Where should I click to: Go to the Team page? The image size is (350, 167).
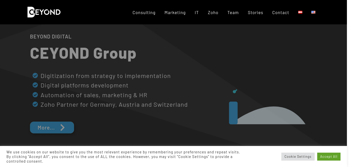click(233, 13)
